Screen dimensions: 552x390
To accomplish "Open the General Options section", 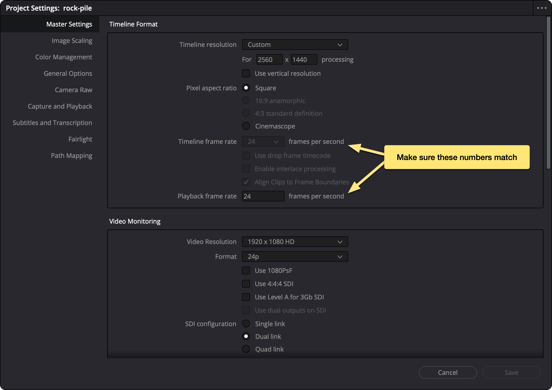I will click(x=50, y=73).
